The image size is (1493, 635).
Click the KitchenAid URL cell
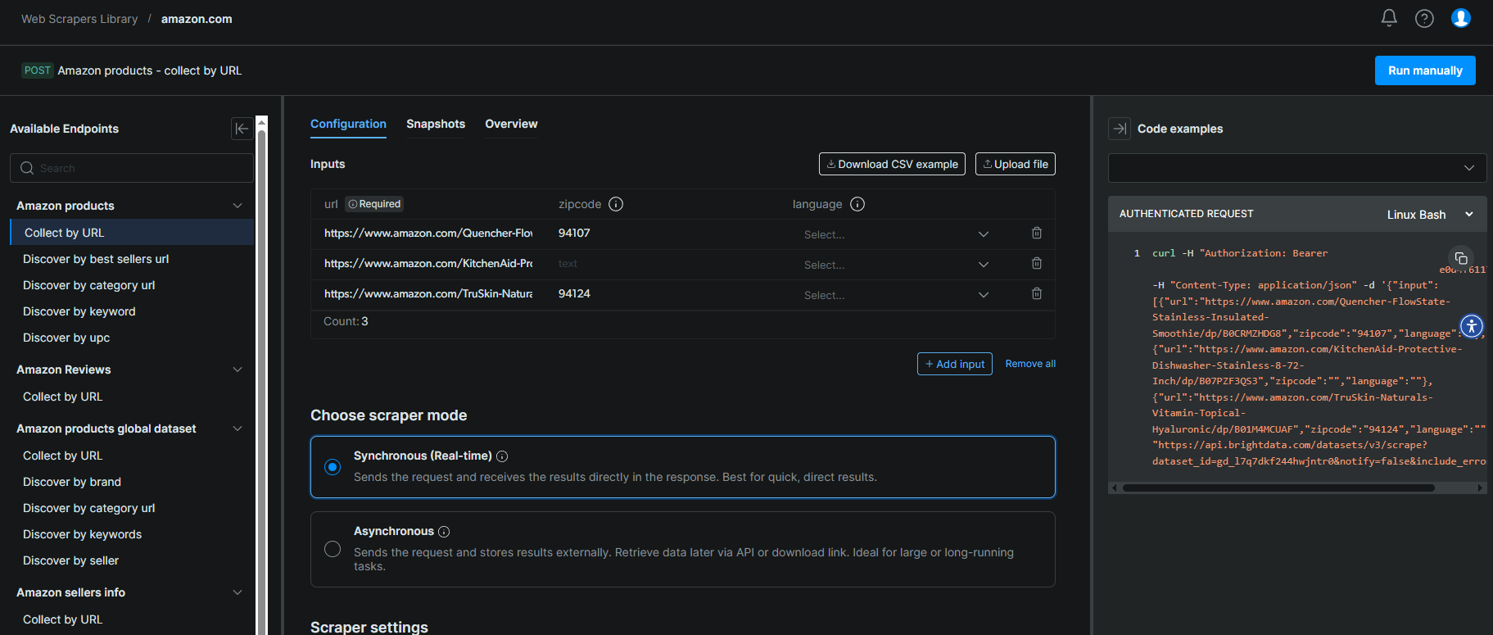(x=428, y=264)
